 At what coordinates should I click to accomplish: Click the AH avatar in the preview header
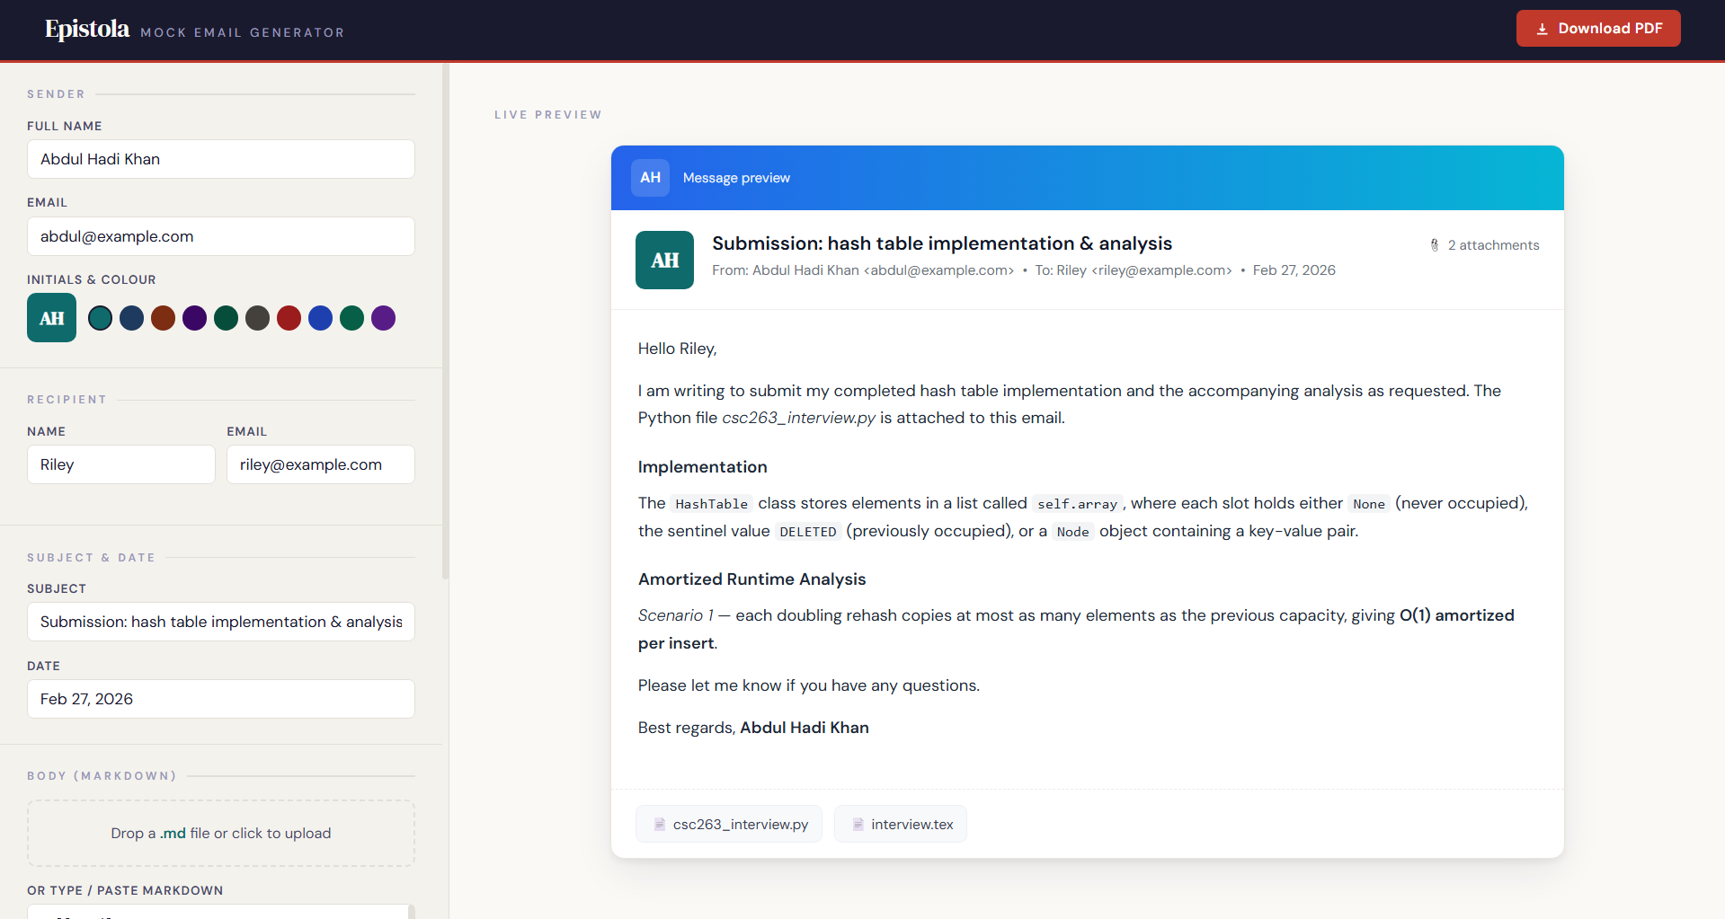[650, 178]
